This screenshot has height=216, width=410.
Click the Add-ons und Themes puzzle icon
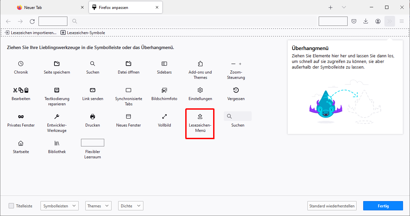click(200, 64)
